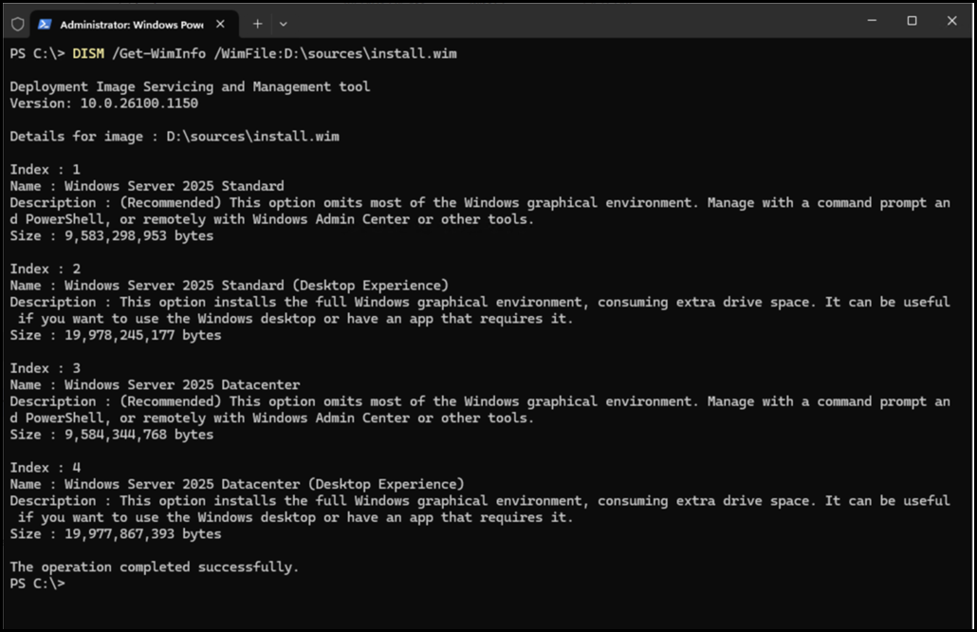Minimize the terminal window
This screenshot has width=977, height=632.
click(872, 21)
